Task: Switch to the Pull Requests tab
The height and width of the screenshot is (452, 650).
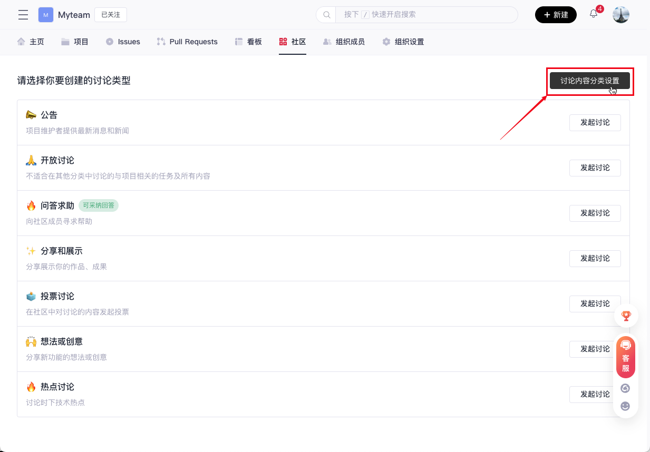Action: click(187, 42)
